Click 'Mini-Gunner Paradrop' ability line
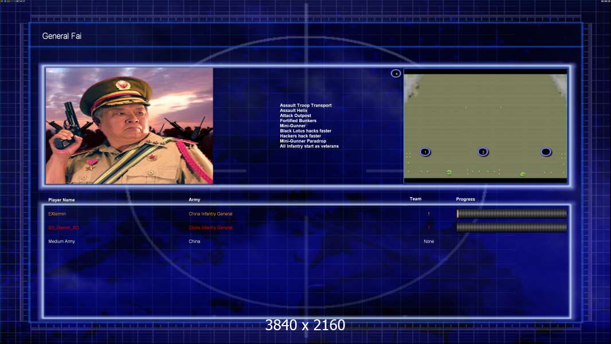611x344 pixels. (x=303, y=140)
